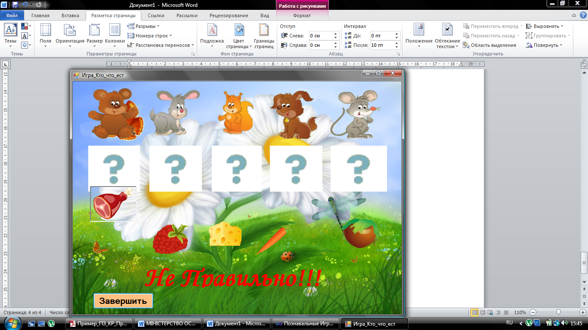Viewport: 588px width, 330px height.
Task: Switch to Draft view in status bar
Action: (x=506, y=312)
